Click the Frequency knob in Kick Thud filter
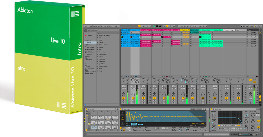 click(x=133, y=130)
